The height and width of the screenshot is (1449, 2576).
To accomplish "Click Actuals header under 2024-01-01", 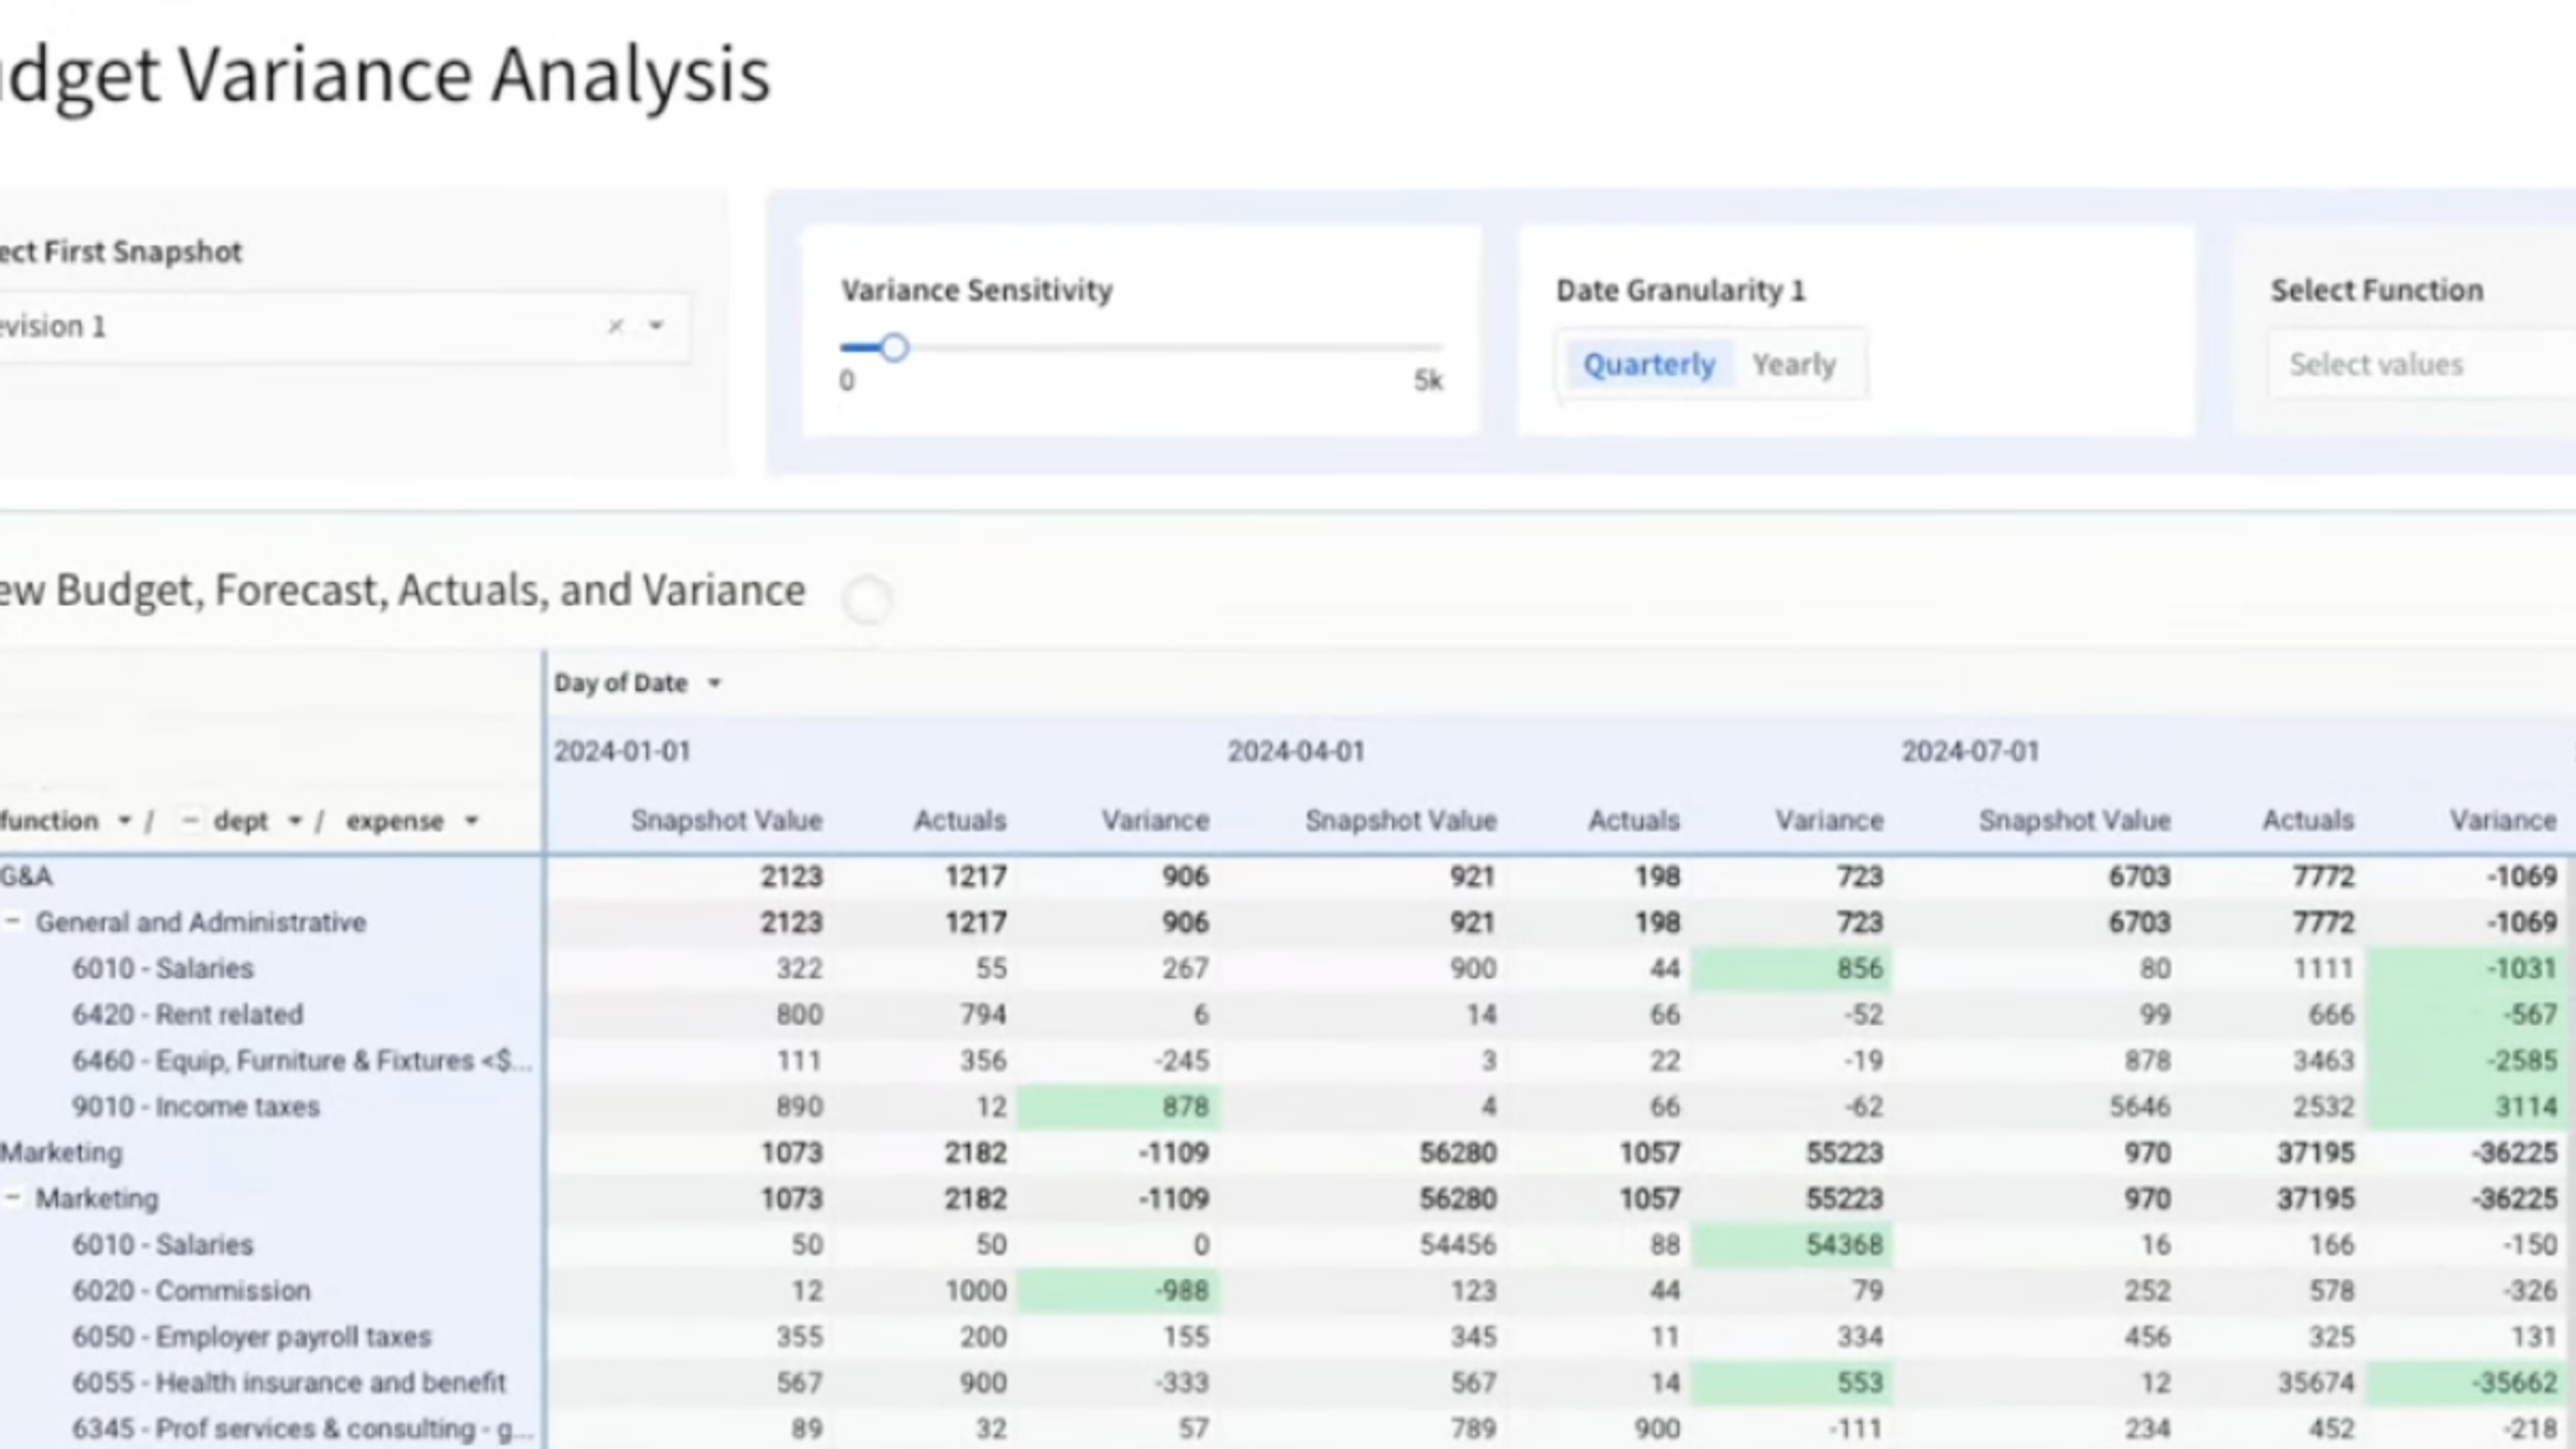I will (960, 821).
